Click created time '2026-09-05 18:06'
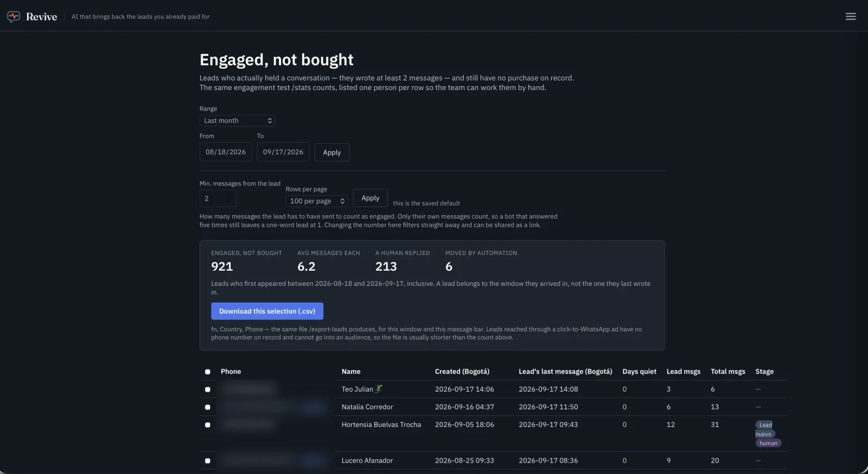Viewport: 868px width, 474px height. coord(464,425)
